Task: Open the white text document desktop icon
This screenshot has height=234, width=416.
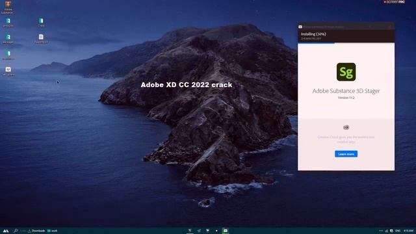Action: [x=41, y=39]
